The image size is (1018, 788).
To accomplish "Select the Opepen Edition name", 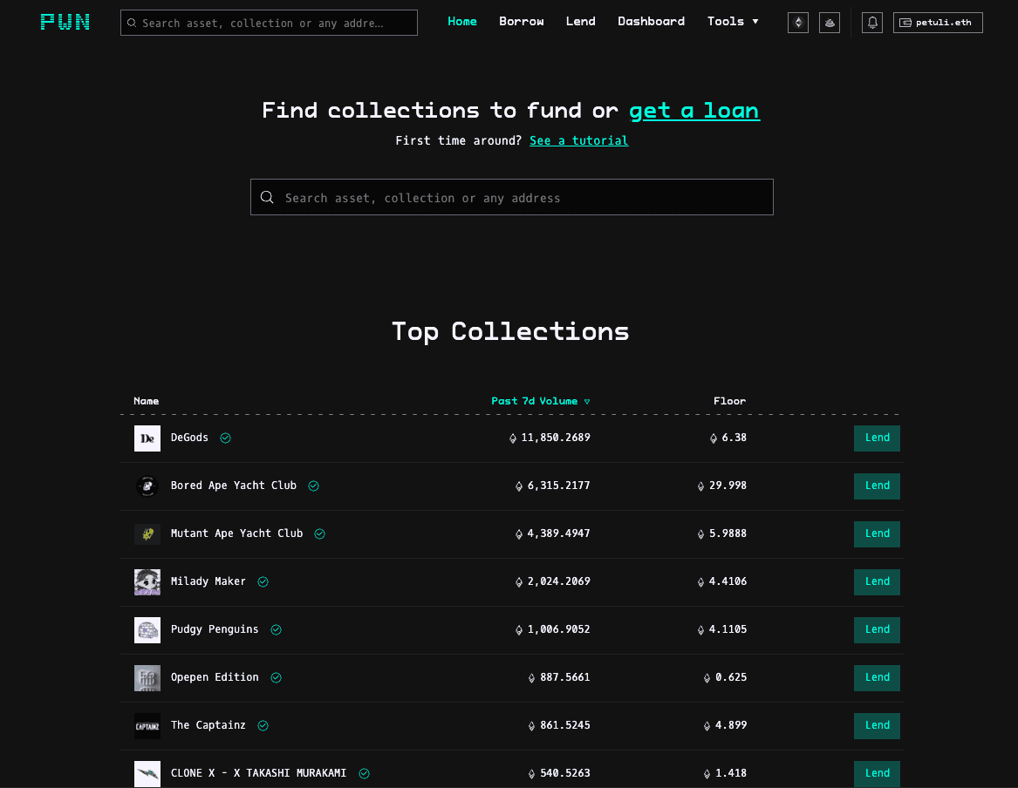I will tap(215, 678).
